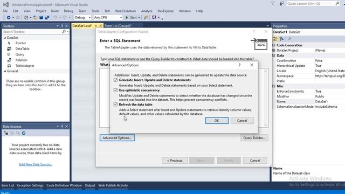Toggle Generate Insert, Update and Delete statements
The width and height of the screenshot is (345, 194).
[x=115, y=80]
